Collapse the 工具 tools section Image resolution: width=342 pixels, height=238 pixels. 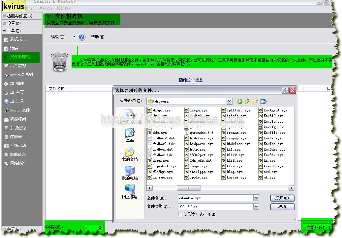(4, 31)
